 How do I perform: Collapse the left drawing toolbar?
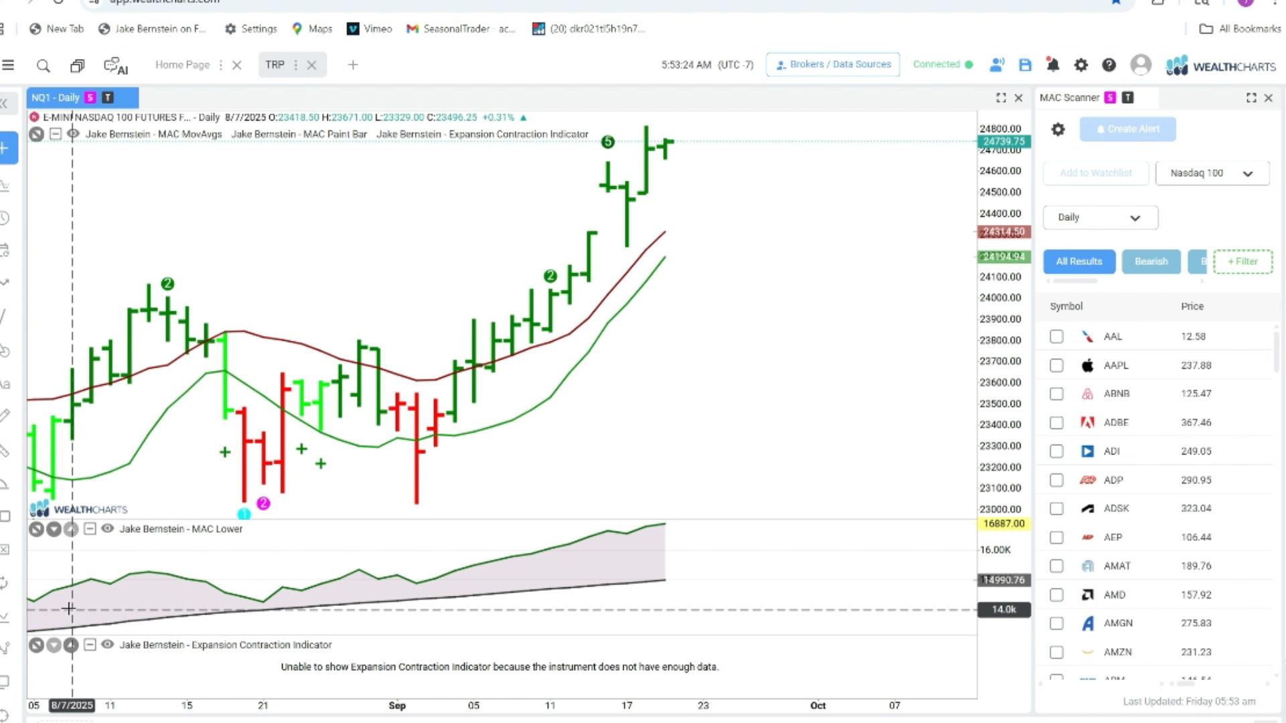click(x=4, y=103)
